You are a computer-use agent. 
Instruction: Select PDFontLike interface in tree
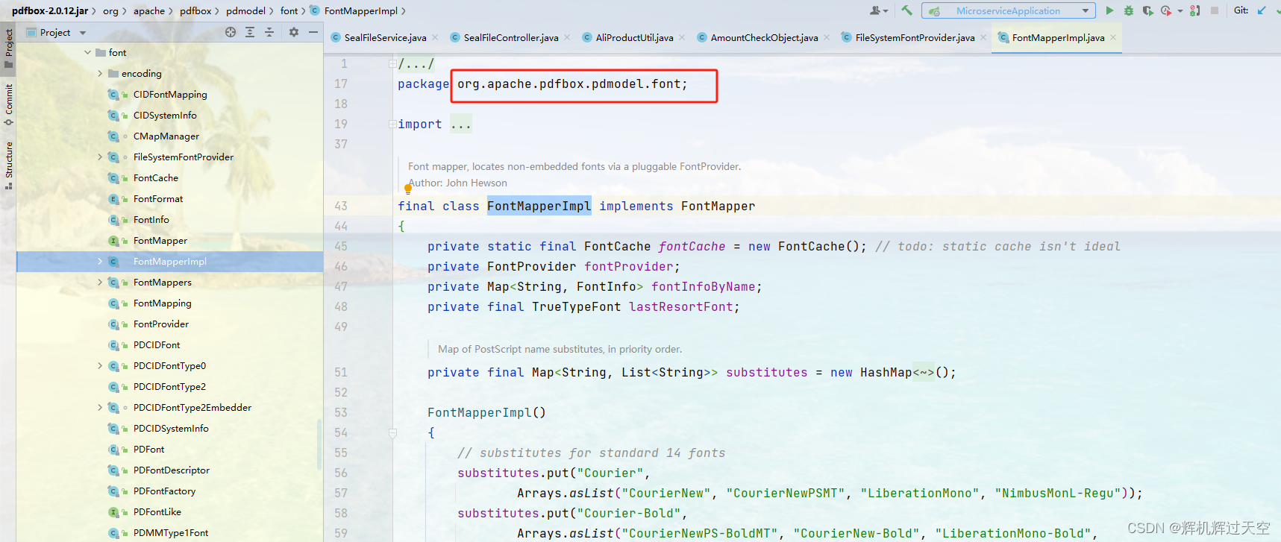click(x=157, y=511)
